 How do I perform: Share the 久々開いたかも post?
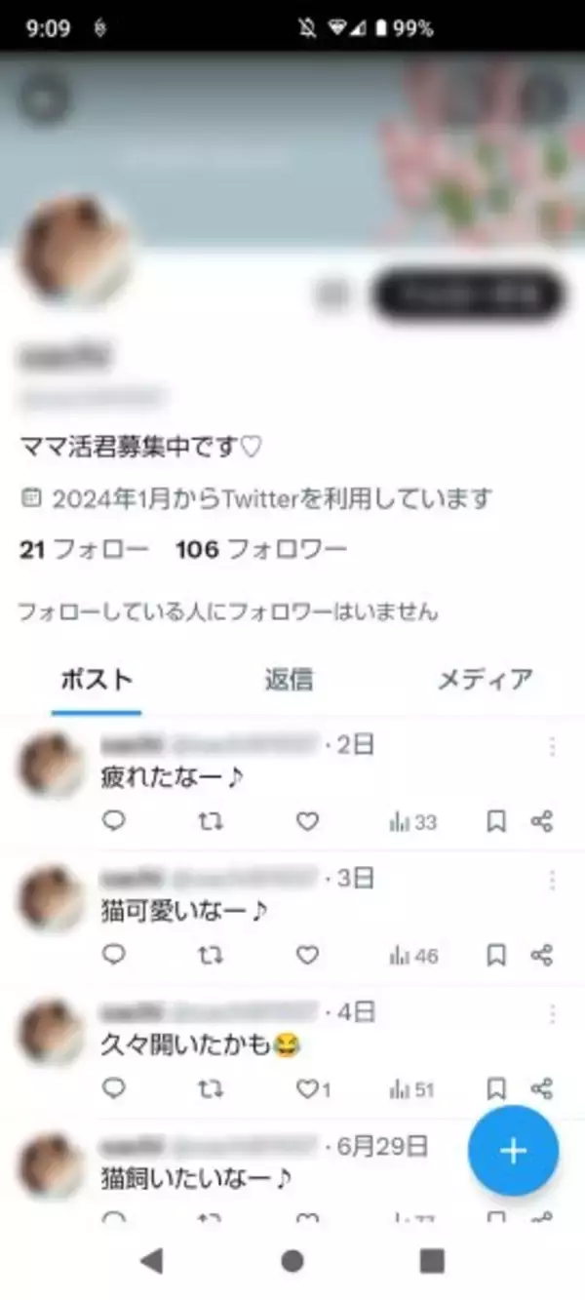542,1088
